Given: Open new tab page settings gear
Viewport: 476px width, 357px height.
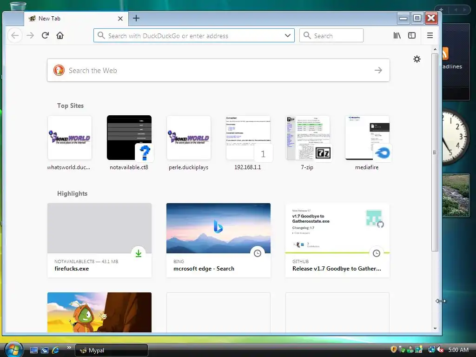Looking at the screenshot, I should click(417, 59).
